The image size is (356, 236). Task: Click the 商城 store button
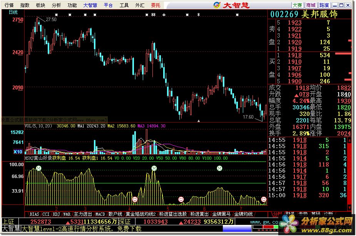[311, 5]
